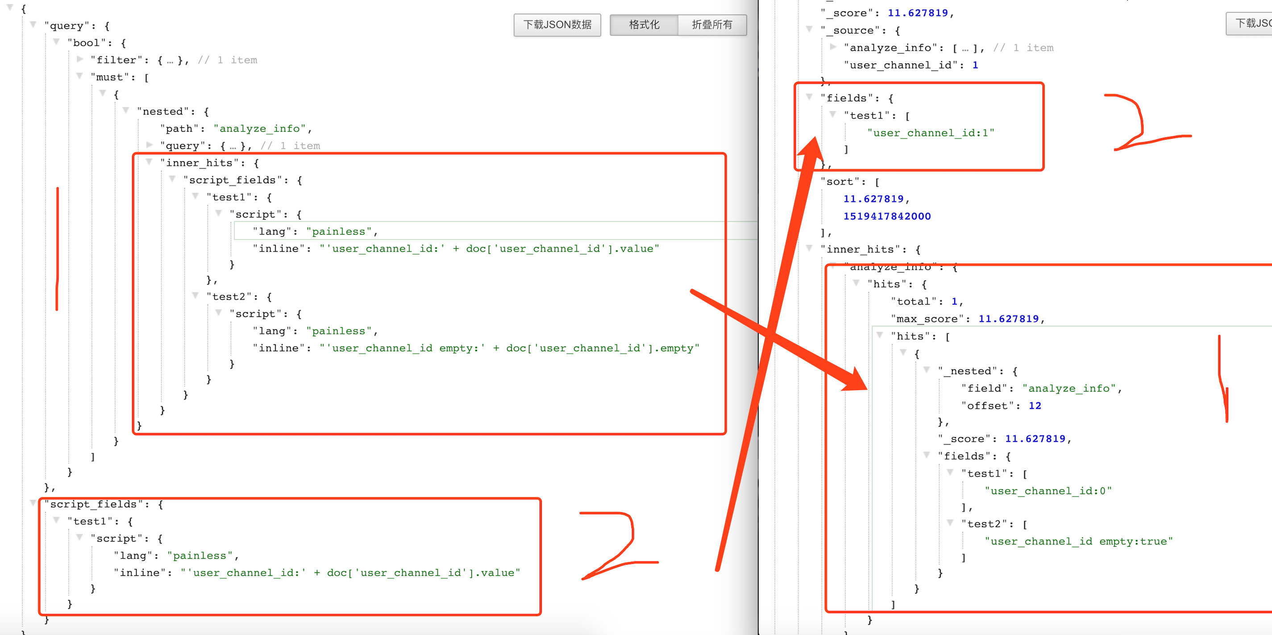Click the 折叠所有 button
The width and height of the screenshot is (1272, 635).
click(x=712, y=25)
